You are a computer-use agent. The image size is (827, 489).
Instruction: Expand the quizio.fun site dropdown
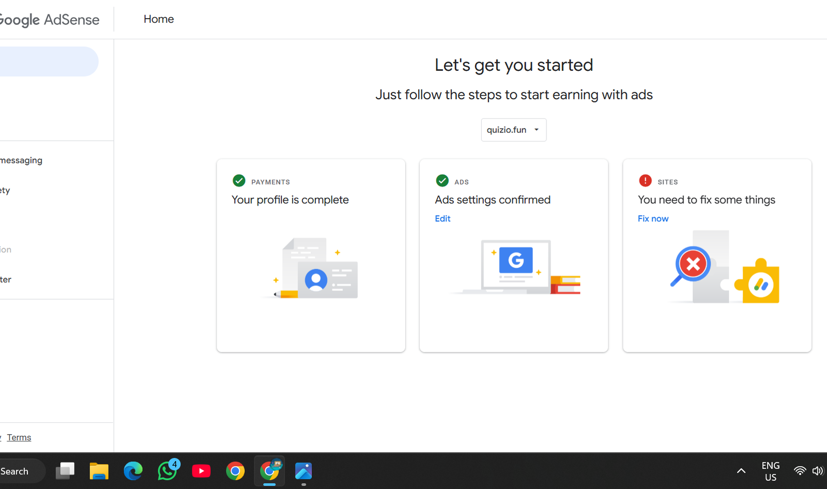(x=513, y=130)
